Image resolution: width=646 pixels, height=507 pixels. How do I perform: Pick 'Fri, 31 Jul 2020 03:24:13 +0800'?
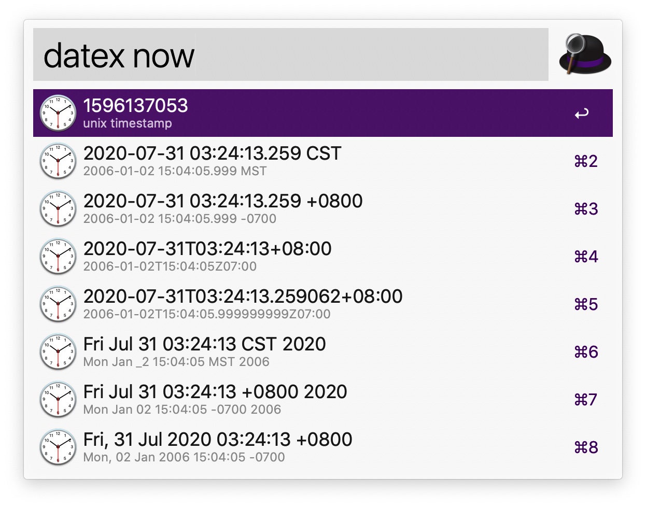322,447
